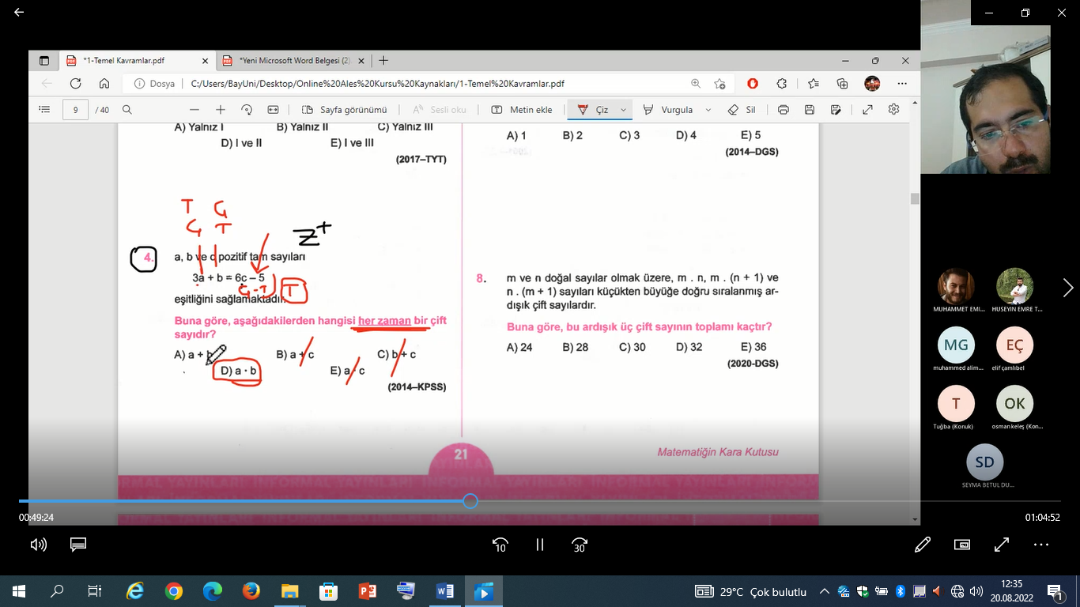This screenshot has width=1080, height=607.
Task: Open Edge favorites list
Action: pyautogui.click(x=814, y=84)
